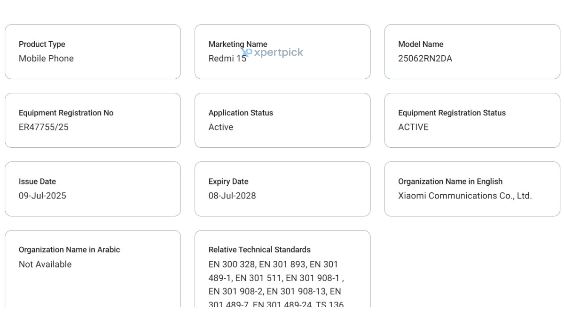564x319 pixels.
Task: Click the "Product Type" label
Action: (x=42, y=44)
